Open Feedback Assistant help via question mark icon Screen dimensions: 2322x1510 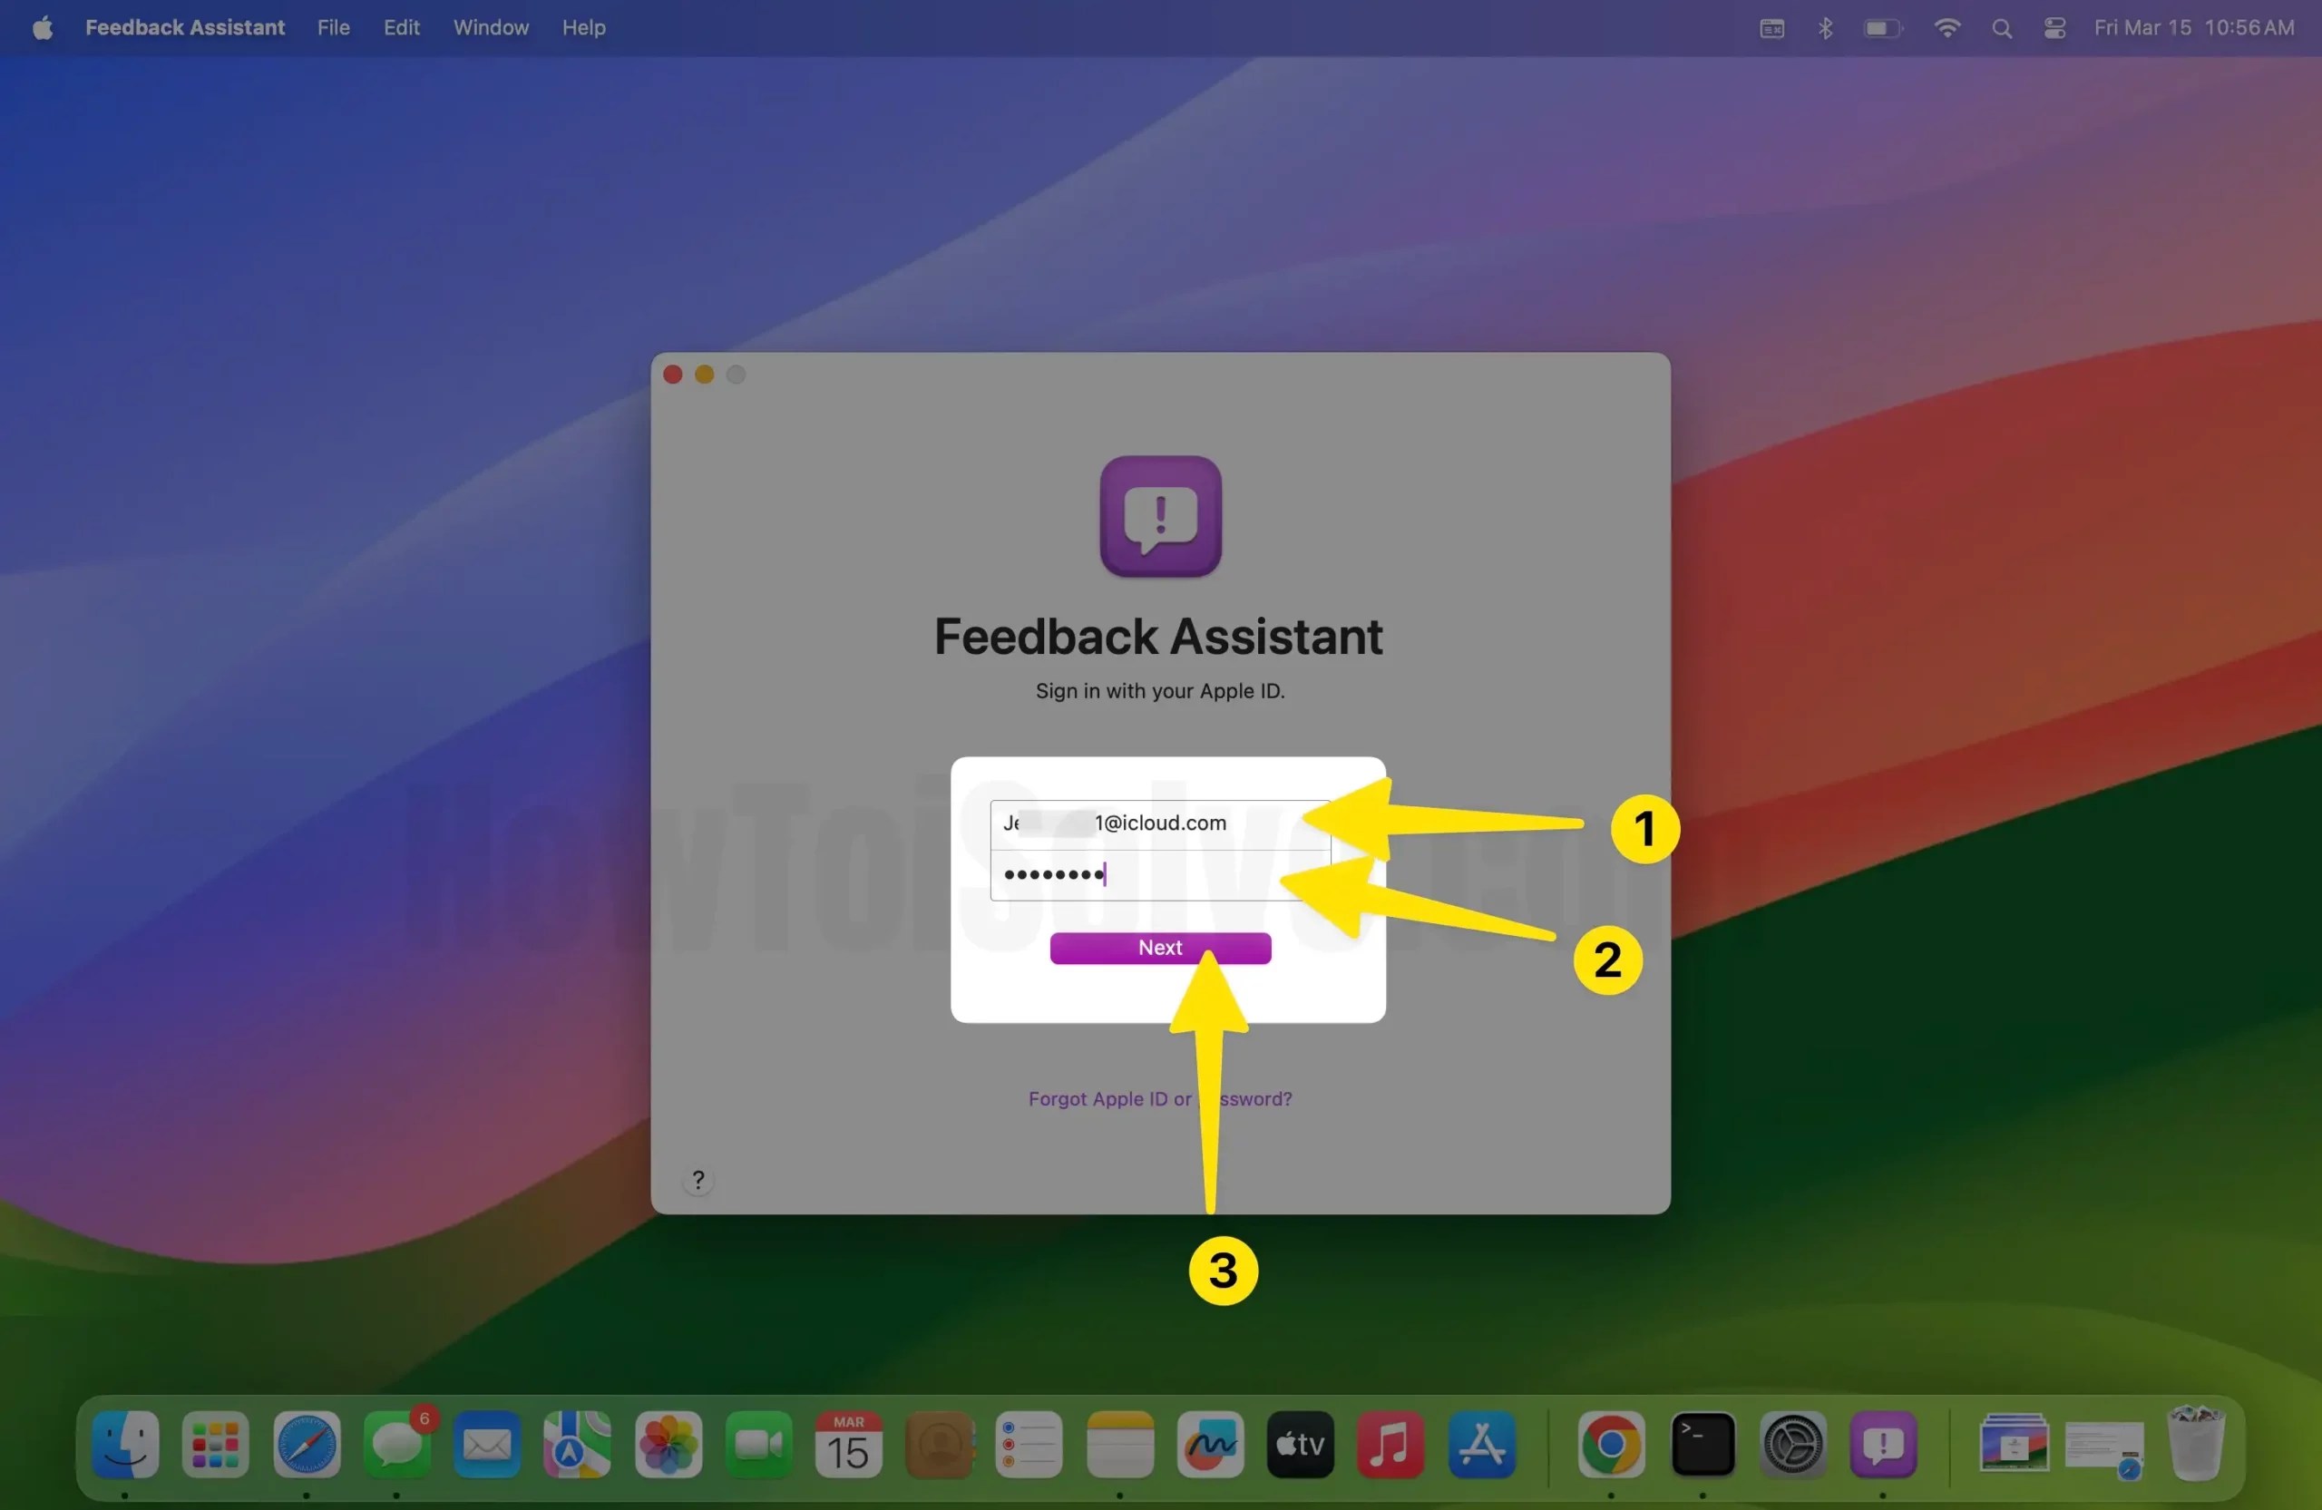coord(698,1178)
